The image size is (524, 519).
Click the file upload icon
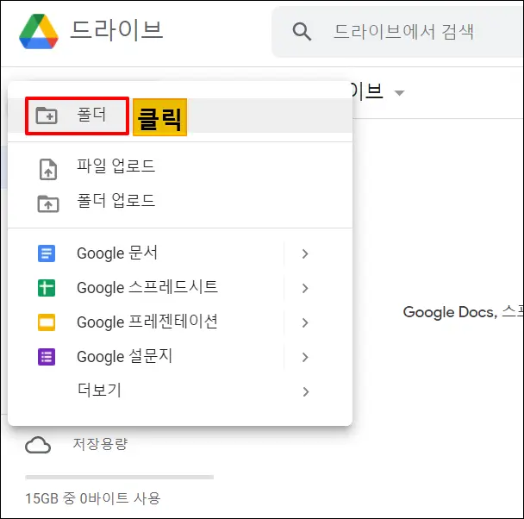pos(47,169)
